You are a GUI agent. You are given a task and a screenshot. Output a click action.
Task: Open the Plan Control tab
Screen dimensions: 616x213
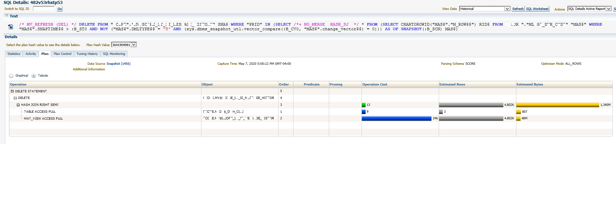click(x=62, y=54)
